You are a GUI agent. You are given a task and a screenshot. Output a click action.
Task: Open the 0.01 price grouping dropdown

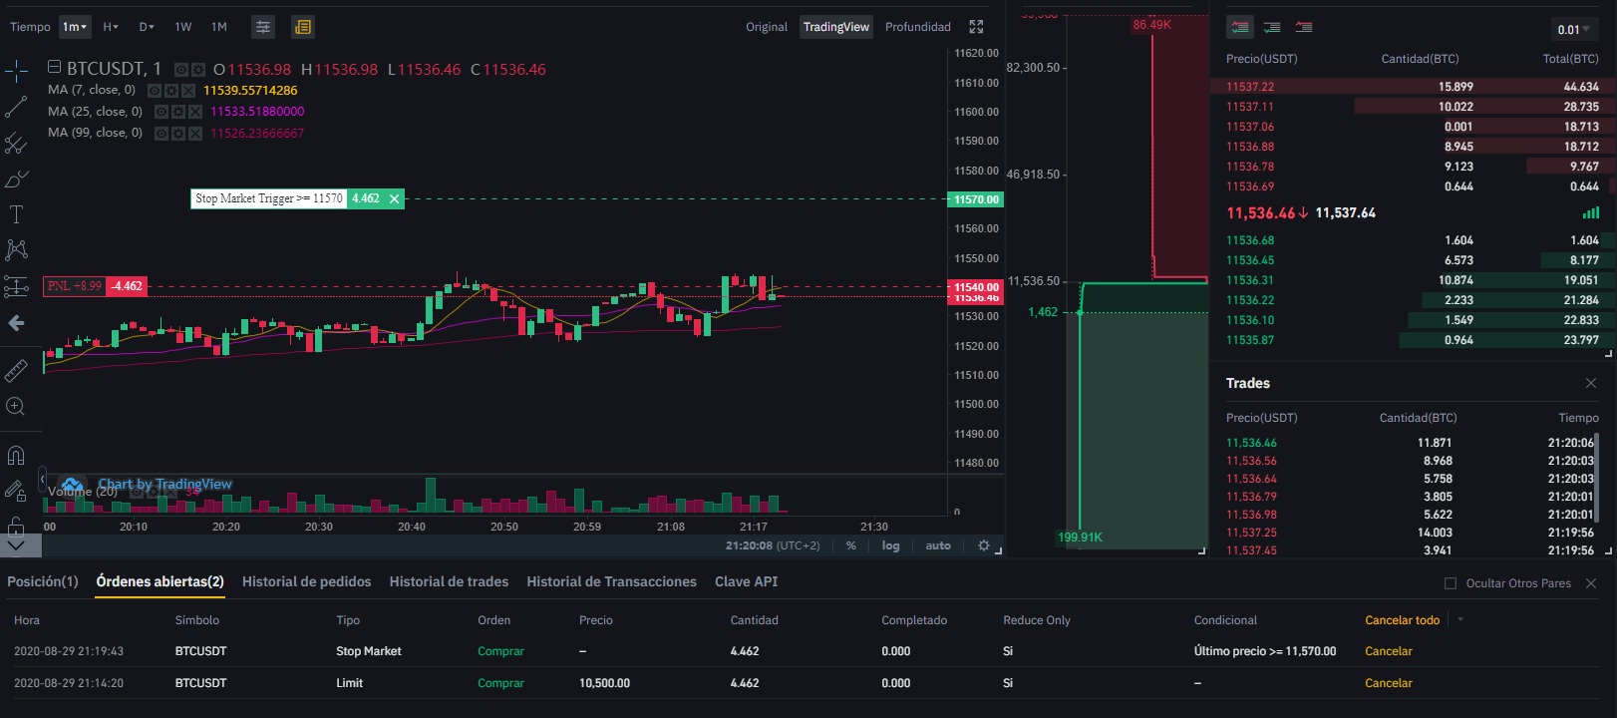(x=1574, y=29)
